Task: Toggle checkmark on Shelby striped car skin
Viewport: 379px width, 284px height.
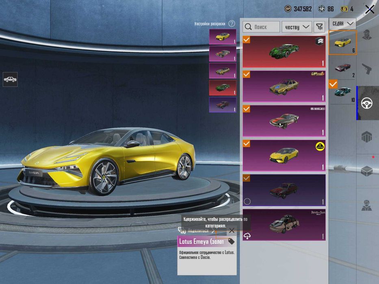Action: tap(246, 109)
